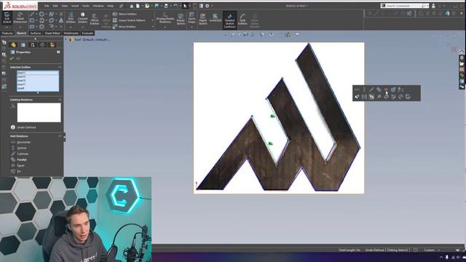Click Move Entities in the ribbon

(x=125, y=26)
